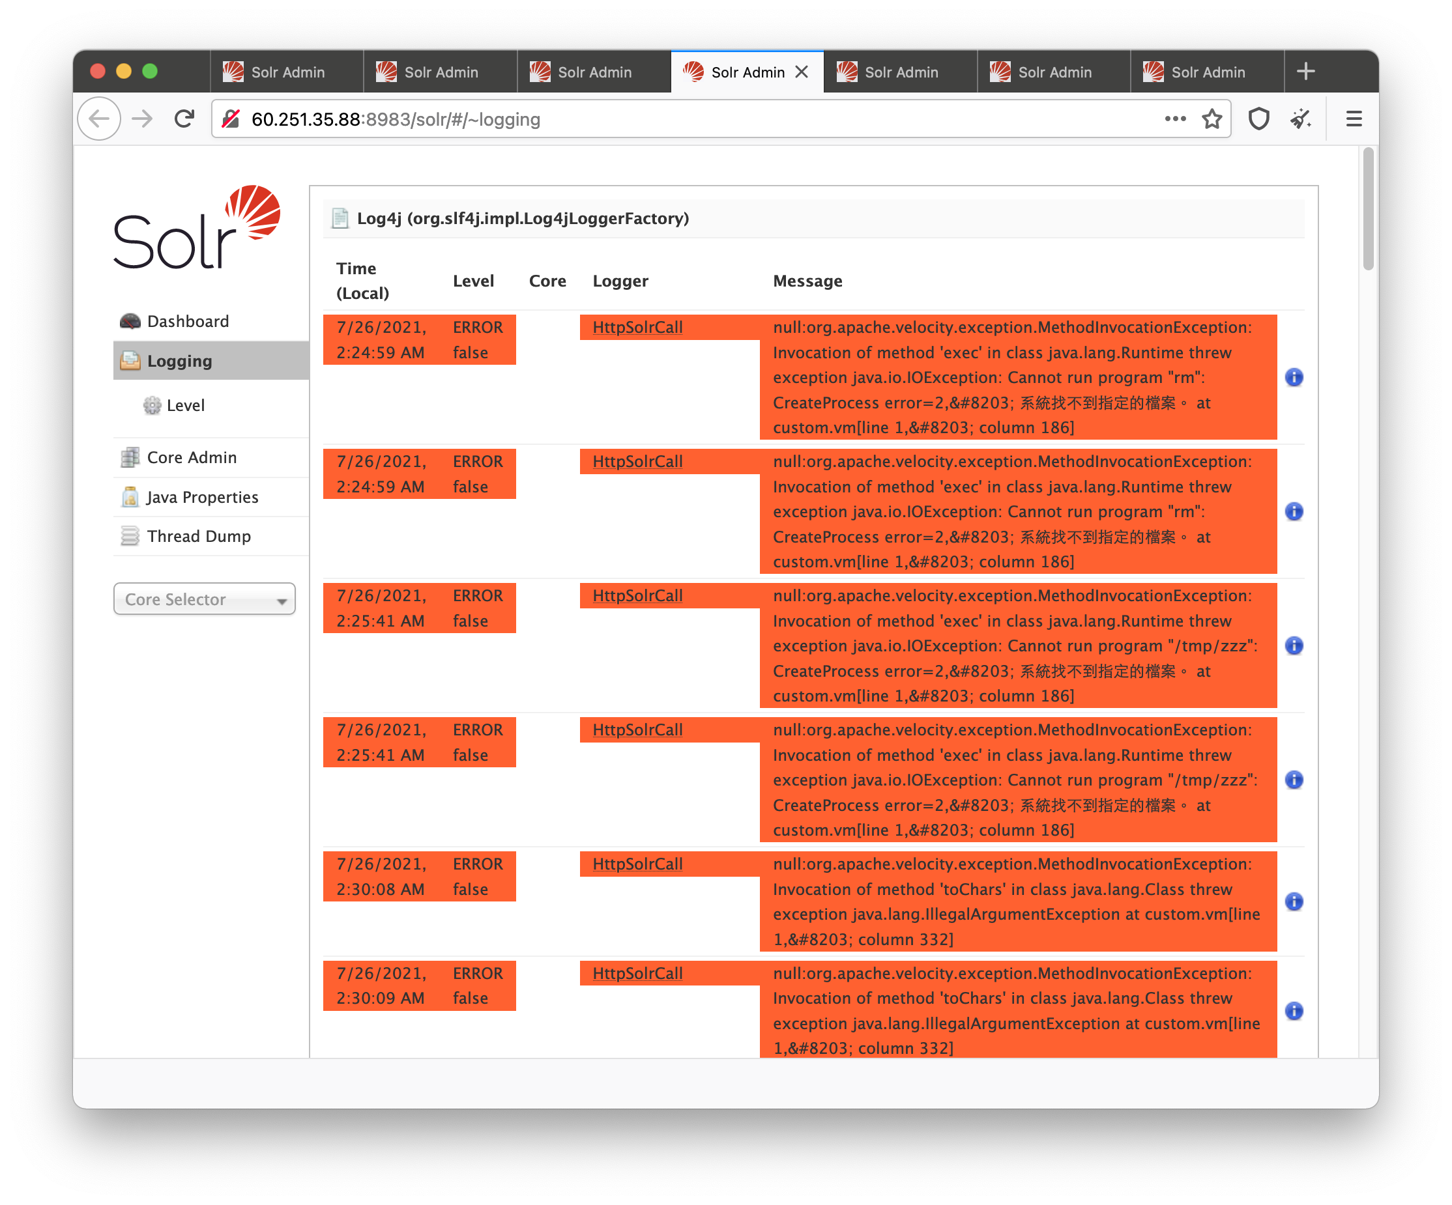Click the Solr logo
Image resolution: width=1452 pixels, height=1205 pixels.
(x=197, y=227)
